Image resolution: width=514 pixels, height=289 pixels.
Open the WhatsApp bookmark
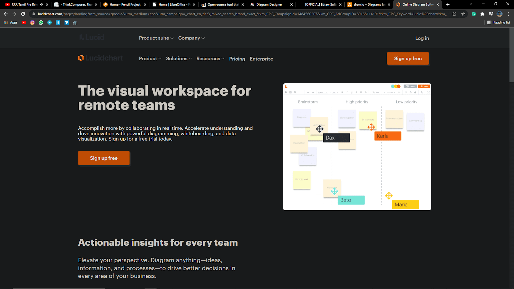tap(41, 22)
